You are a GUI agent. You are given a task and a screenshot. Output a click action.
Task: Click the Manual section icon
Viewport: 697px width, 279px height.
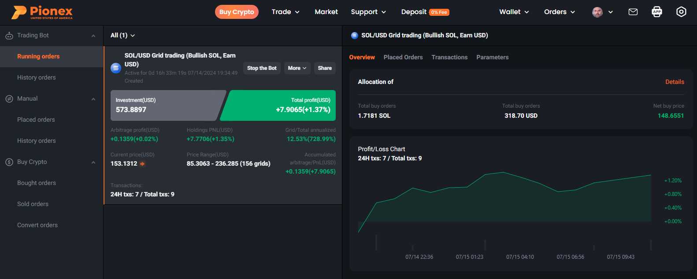click(x=9, y=99)
